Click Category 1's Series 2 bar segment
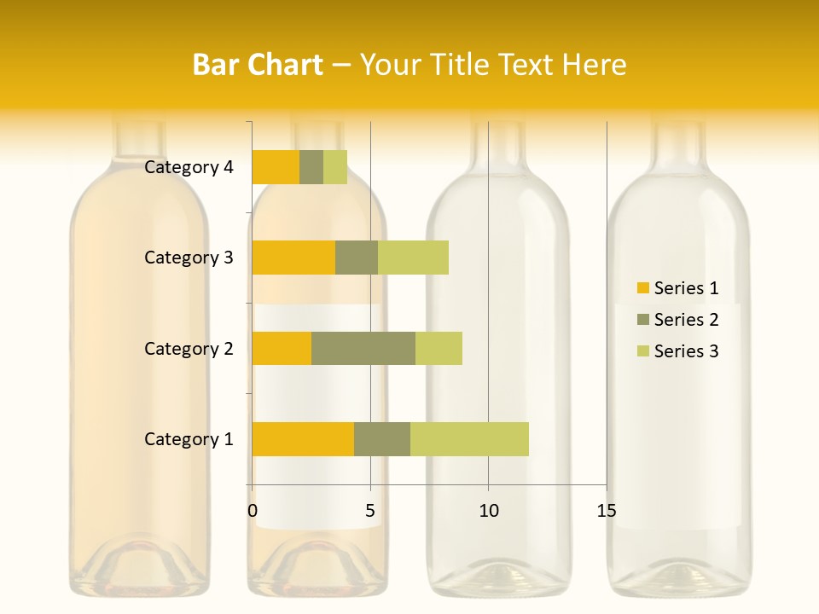Viewport: 819px width, 614px height. click(382, 439)
